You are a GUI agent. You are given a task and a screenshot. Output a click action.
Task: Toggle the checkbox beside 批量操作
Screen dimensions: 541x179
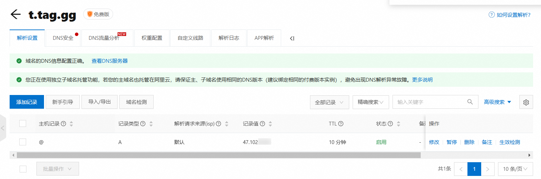pos(23,169)
